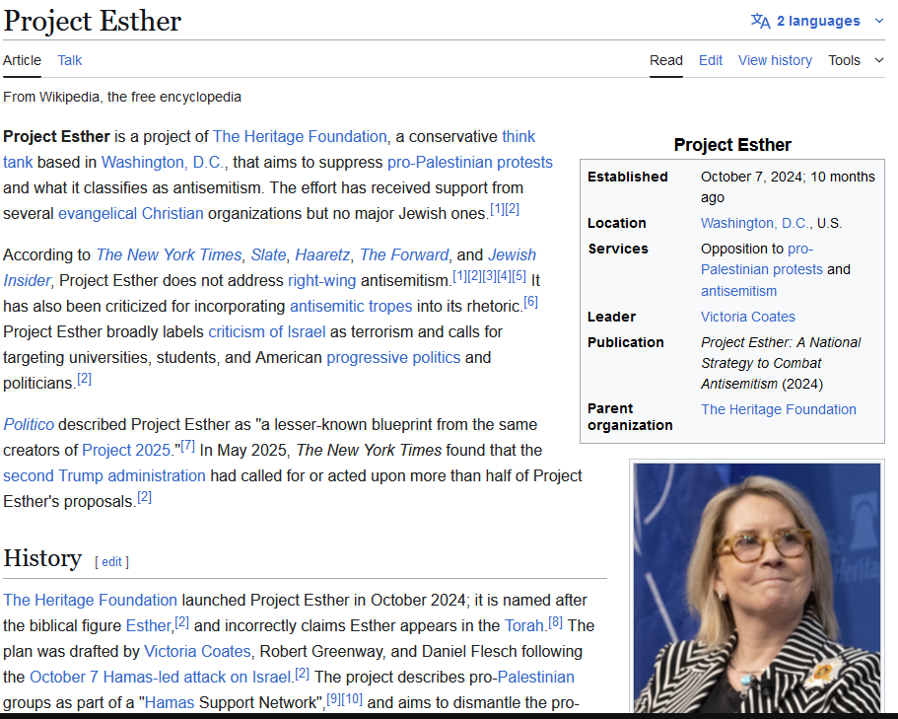Follow pro-Palestinian protests link in infobox Services
The width and height of the screenshot is (898, 719).
coord(762,270)
